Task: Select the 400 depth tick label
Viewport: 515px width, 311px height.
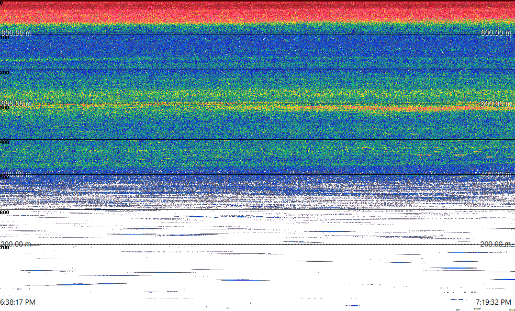Action: point(5,142)
